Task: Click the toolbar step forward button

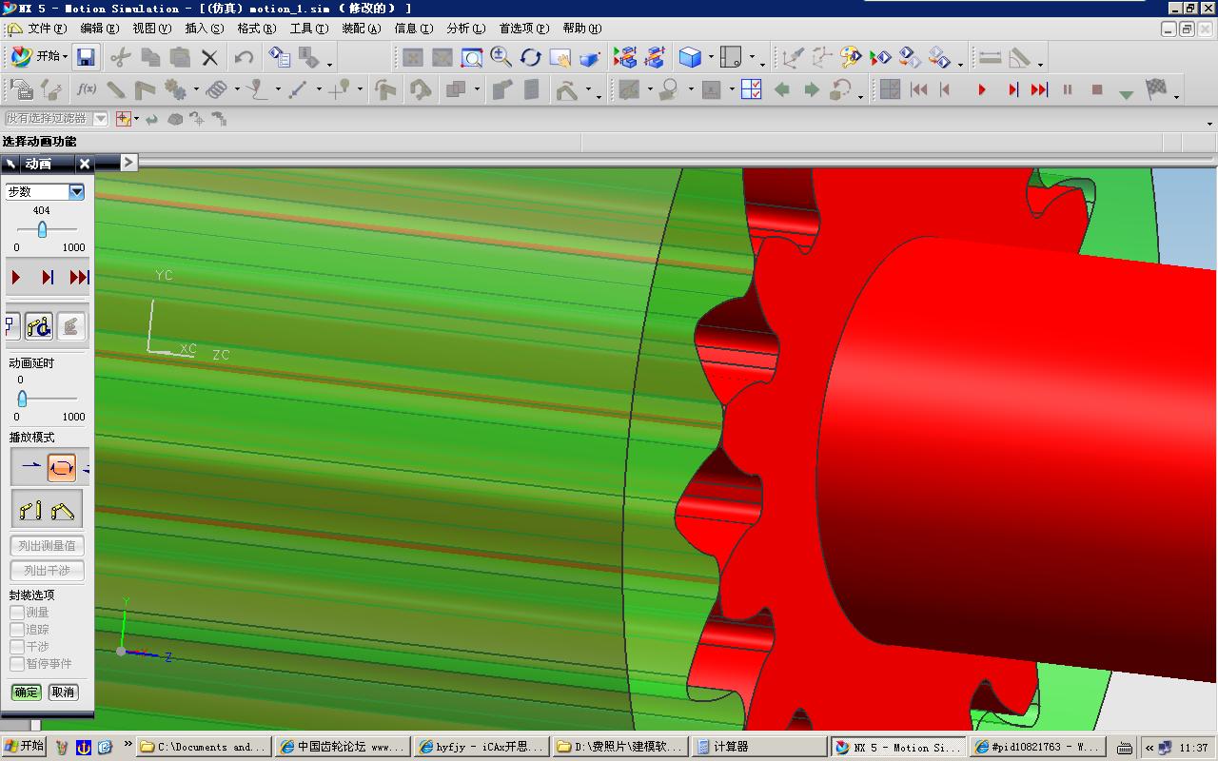Action: tap(1012, 89)
